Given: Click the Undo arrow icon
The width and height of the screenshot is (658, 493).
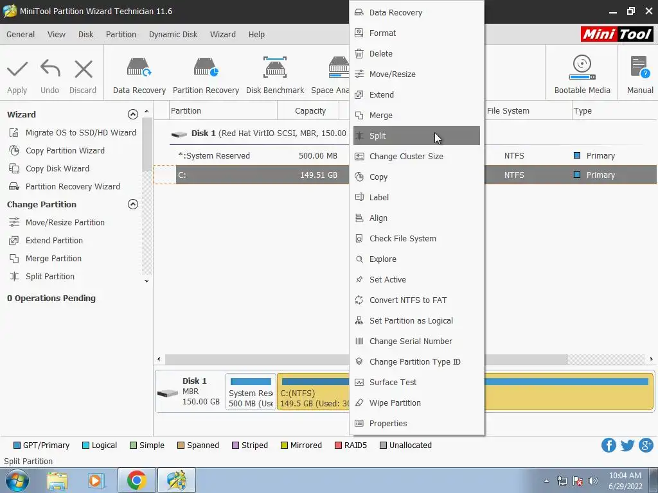Looking at the screenshot, I should [x=50, y=69].
